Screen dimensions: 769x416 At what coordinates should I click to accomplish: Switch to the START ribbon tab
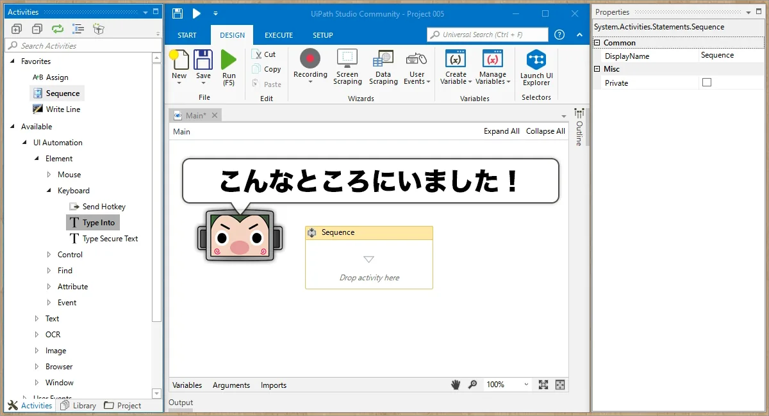point(187,35)
